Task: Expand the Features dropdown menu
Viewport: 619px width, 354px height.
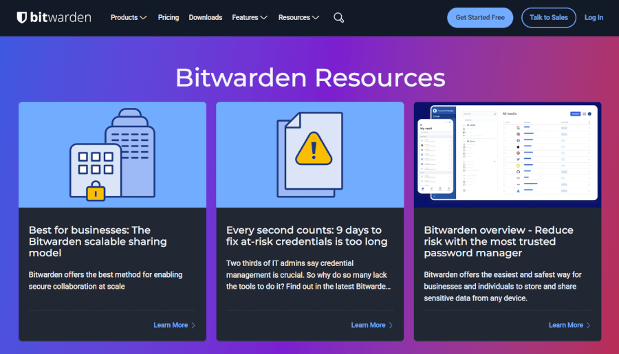Action: pyautogui.click(x=250, y=17)
